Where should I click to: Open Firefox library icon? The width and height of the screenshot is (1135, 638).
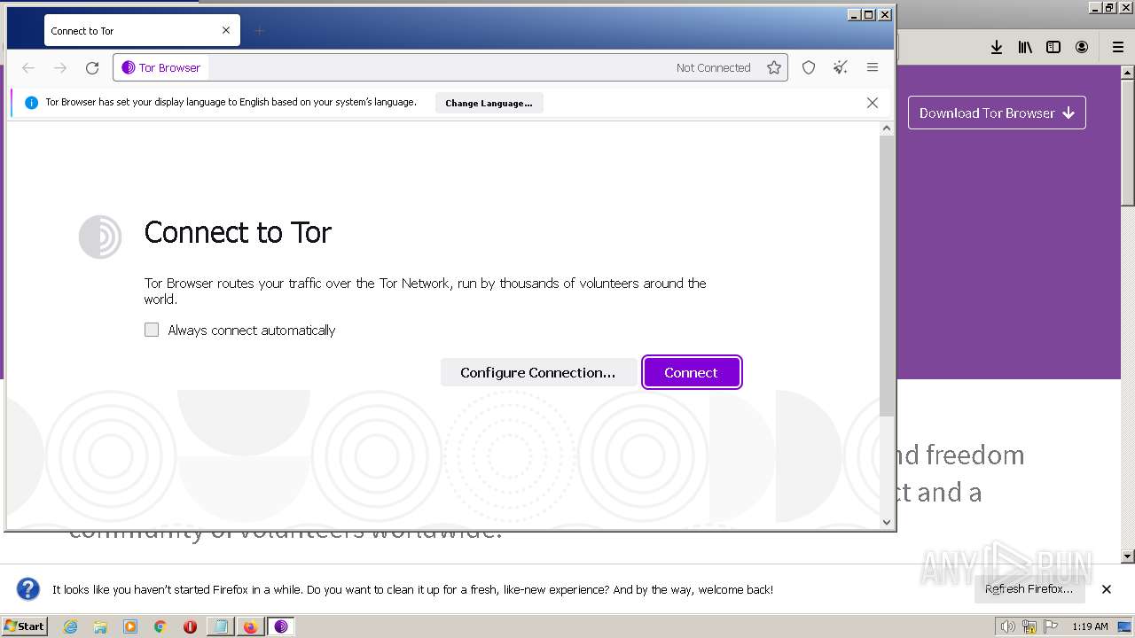pos(1025,47)
